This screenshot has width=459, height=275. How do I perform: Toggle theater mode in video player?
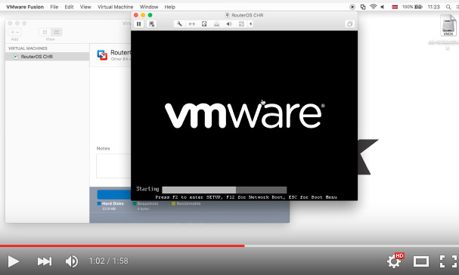(421, 261)
